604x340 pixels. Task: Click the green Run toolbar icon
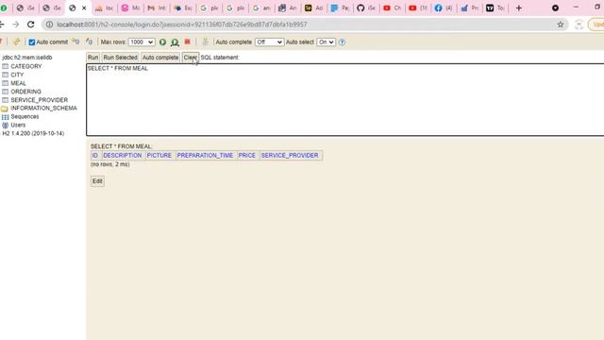(162, 42)
